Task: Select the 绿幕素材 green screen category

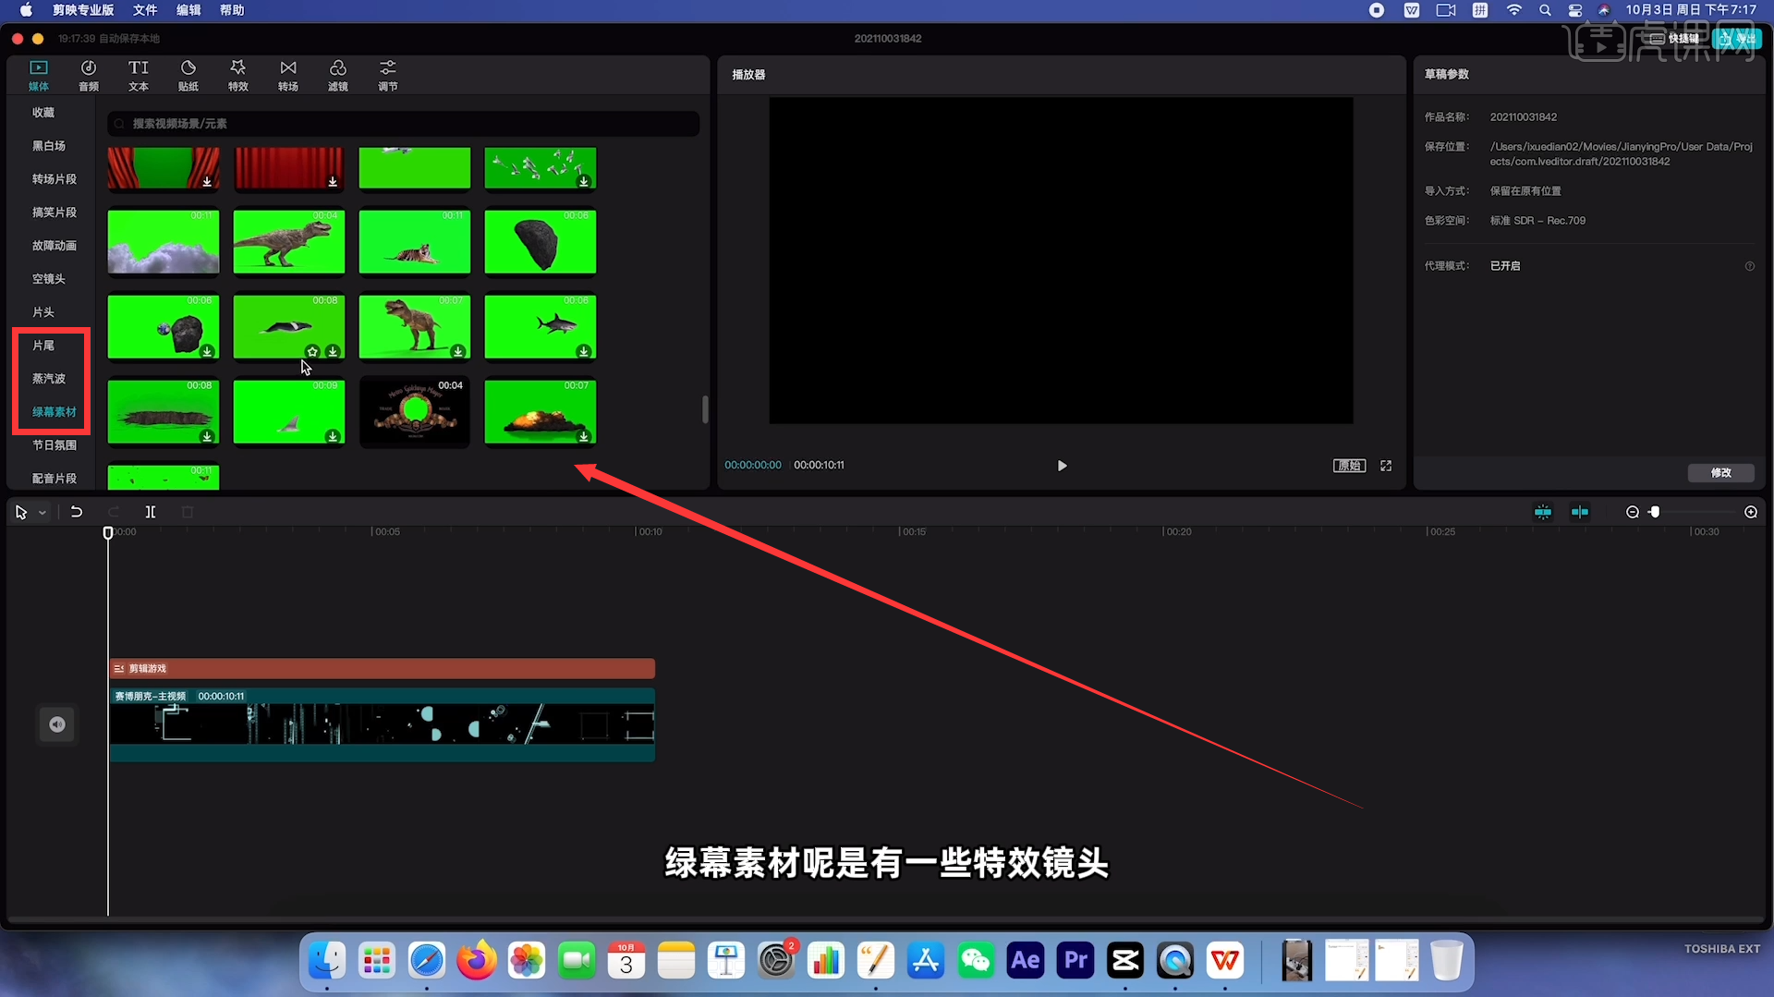Action: coord(55,412)
